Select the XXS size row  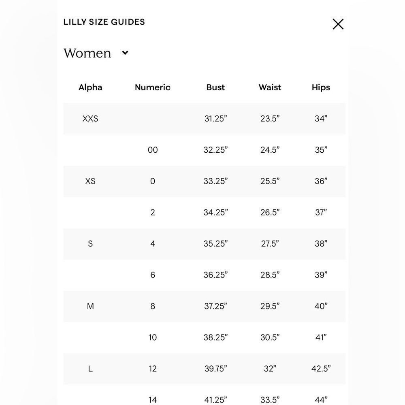click(204, 119)
